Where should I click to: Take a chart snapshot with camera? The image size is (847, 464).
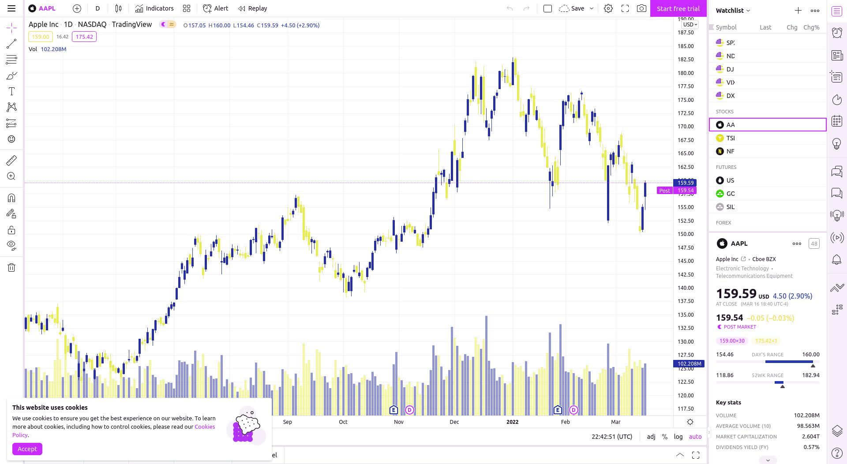coord(642,8)
